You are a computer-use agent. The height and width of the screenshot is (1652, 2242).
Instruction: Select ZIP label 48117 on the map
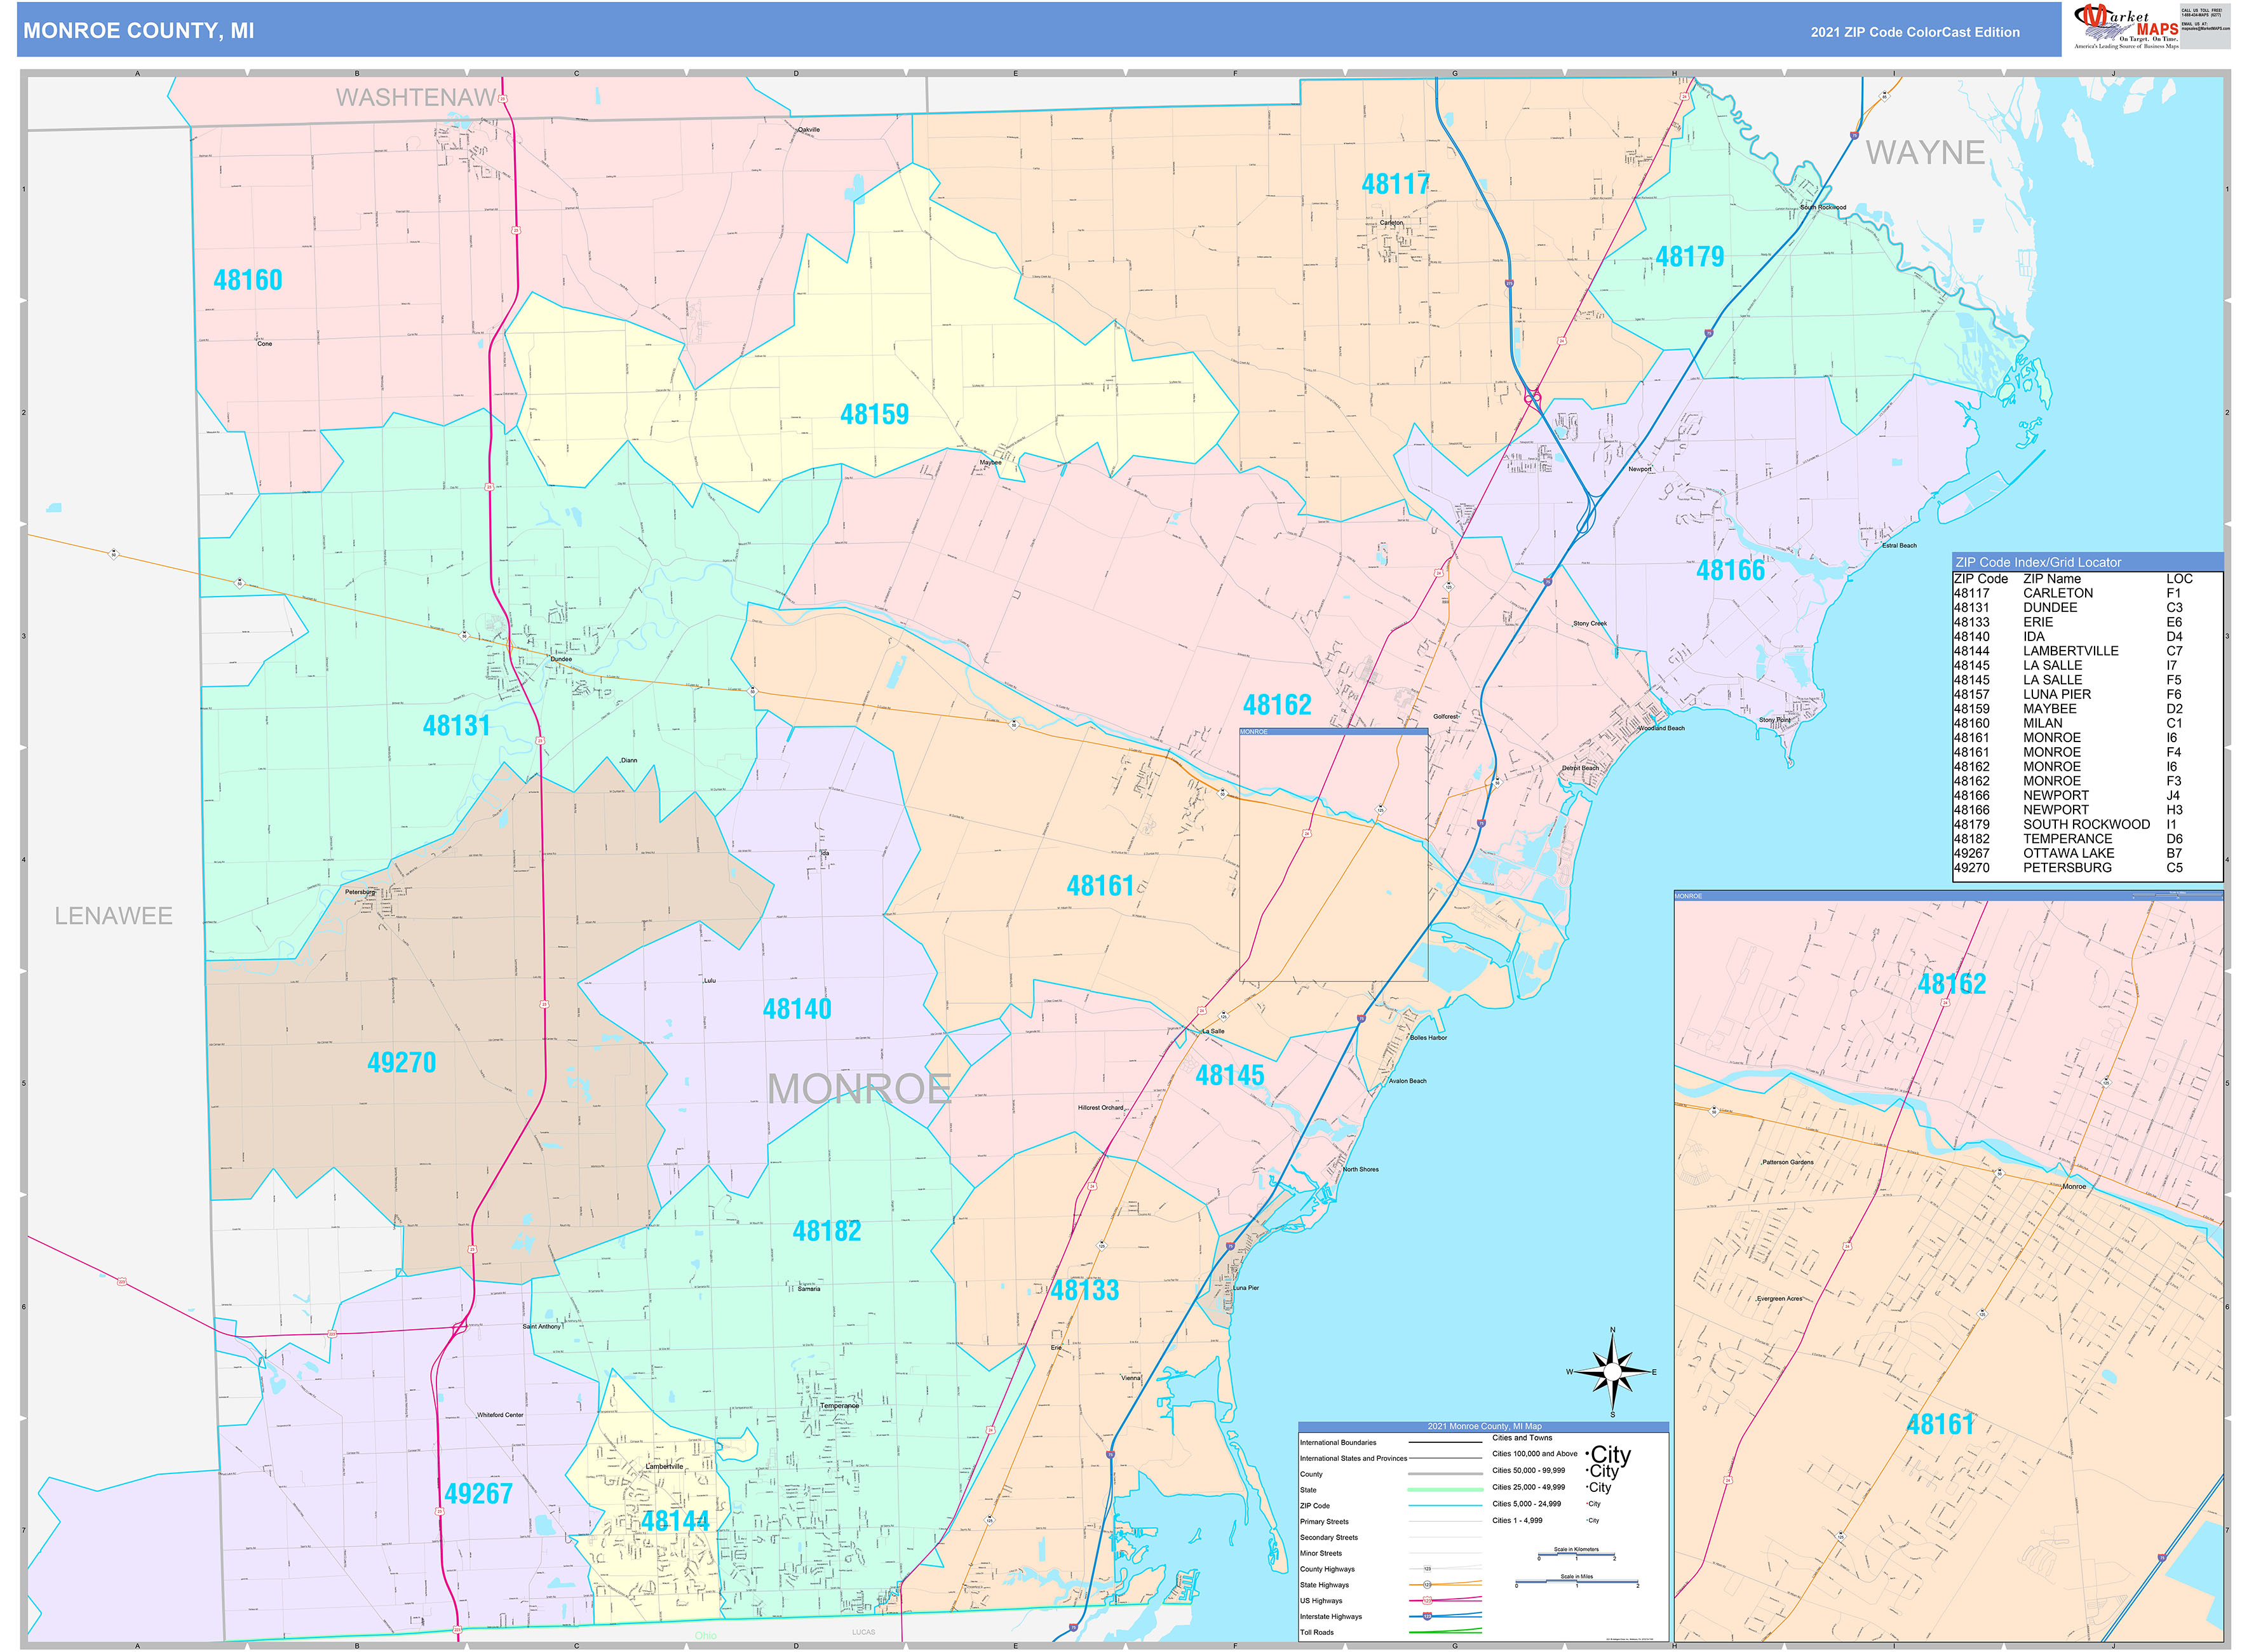click(1395, 184)
